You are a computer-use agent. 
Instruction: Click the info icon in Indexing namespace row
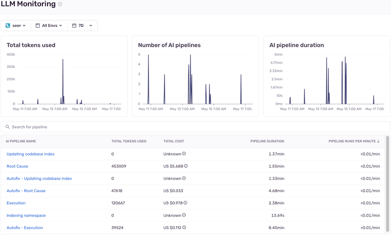(x=184, y=215)
